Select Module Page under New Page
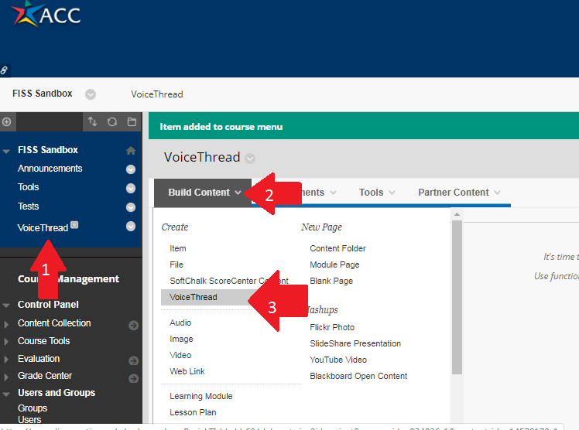This screenshot has height=430, width=579. (334, 264)
